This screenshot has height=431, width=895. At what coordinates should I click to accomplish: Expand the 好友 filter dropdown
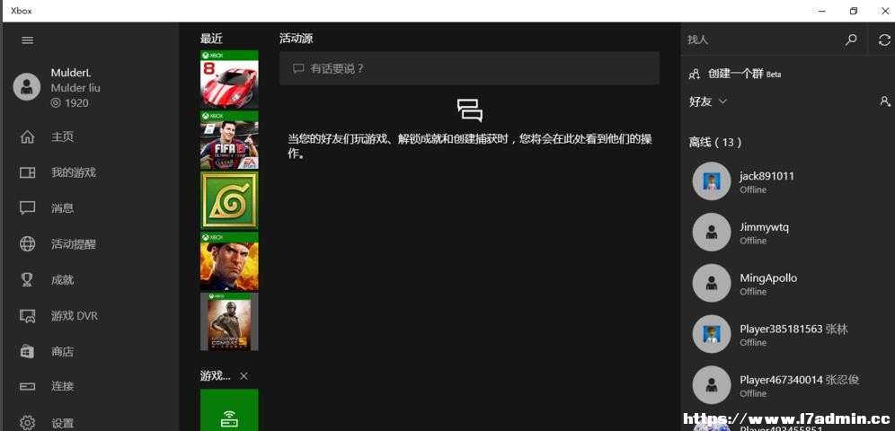722,101
